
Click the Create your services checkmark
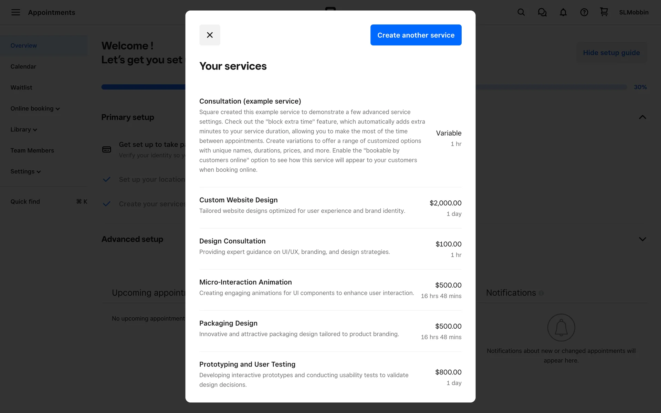(x=107, y=204)
